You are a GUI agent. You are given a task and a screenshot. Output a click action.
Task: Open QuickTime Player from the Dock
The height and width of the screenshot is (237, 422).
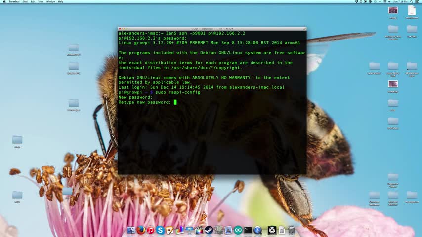[x=257, y=230]
